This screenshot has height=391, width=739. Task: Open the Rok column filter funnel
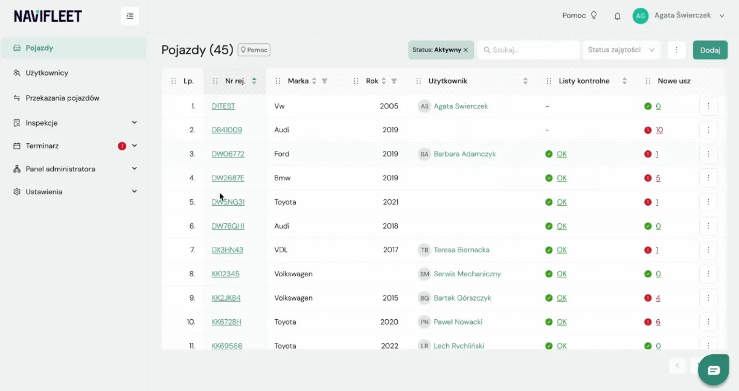394,81
